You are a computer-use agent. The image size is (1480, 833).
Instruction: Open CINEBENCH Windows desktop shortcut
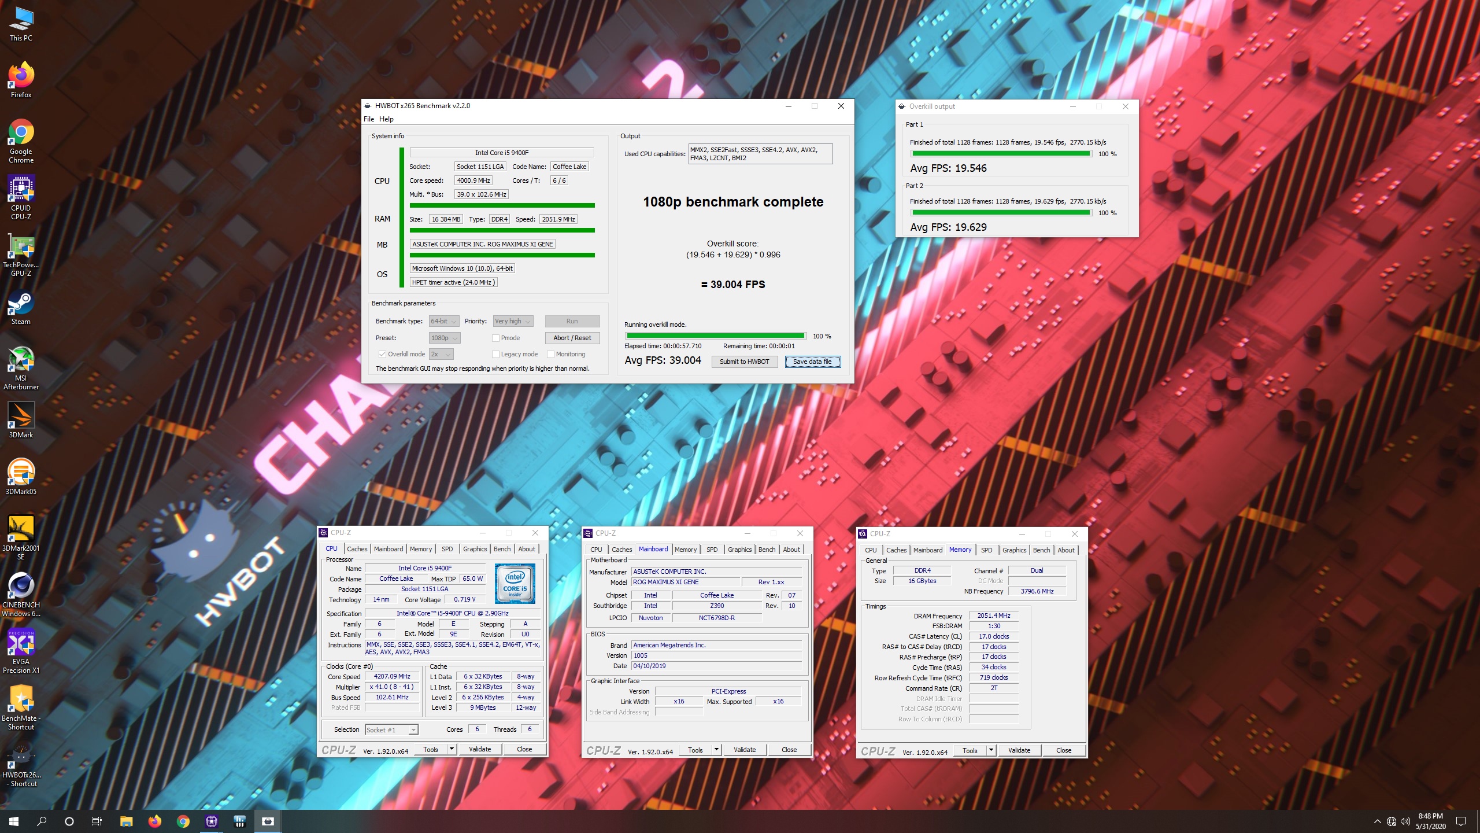click(x=21, y=594)
